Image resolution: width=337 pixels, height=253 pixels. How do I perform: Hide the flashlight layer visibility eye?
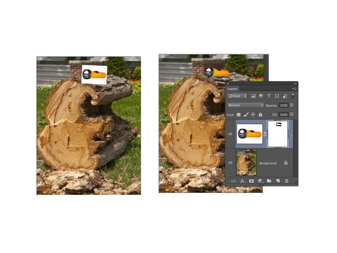click(230, 134)
